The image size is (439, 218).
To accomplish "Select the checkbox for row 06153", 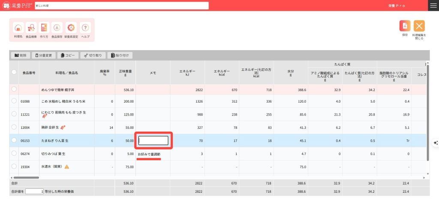I will [x=14, y=140].
